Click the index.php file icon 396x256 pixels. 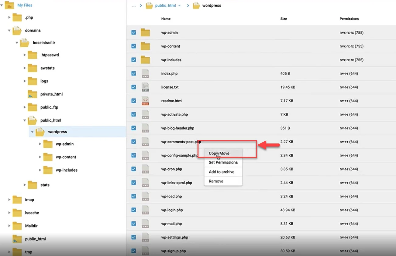(146, 73)
